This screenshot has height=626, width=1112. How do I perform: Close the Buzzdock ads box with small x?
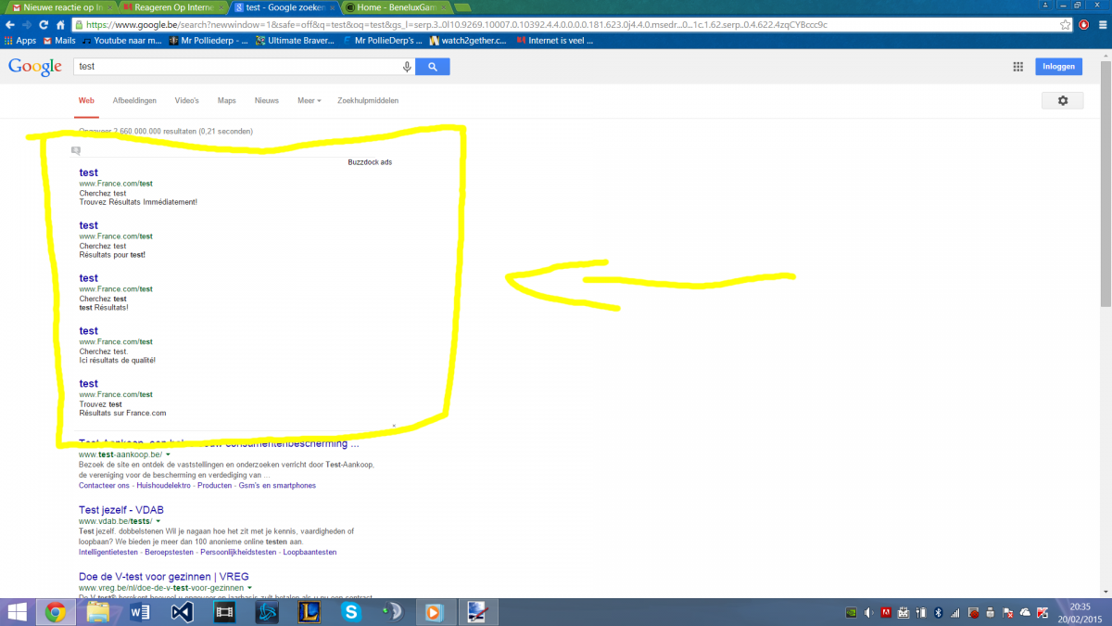pyautogui.click(x=394, y=426)
